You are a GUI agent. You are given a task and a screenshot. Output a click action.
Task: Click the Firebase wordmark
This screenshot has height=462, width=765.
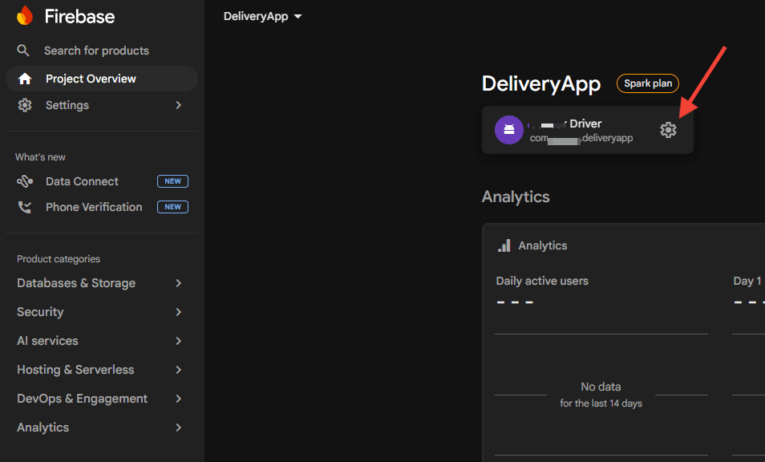(x=79, y=16)
